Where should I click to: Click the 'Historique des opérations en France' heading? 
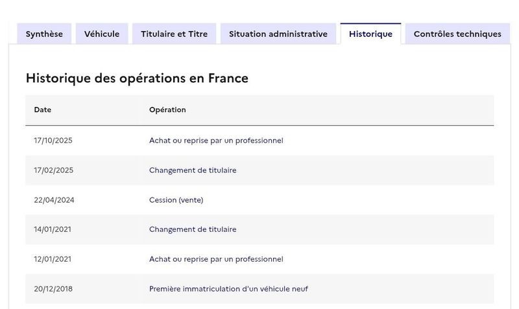point(137,78)
